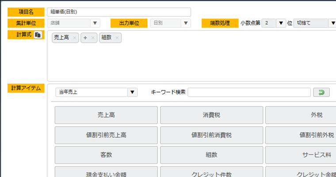Expand the 当年売上 category dropdown
Viewport: 336px width, 177px height.
pos(132,92)
